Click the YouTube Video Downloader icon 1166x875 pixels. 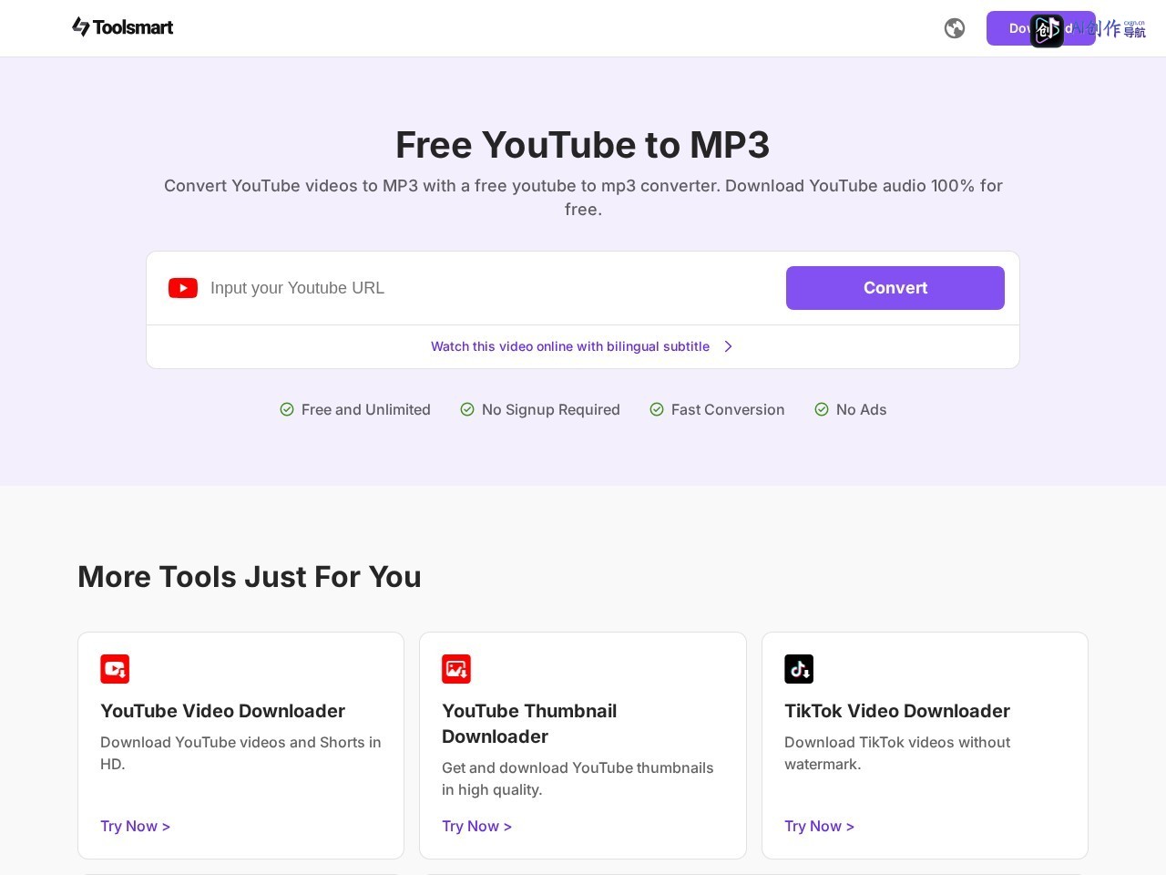coord(115,669)
